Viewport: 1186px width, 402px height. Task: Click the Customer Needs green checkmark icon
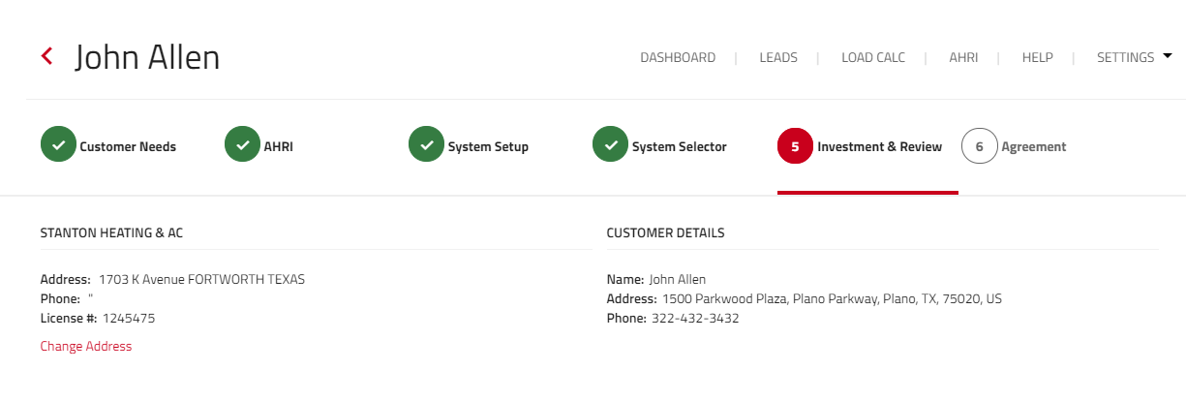click(58, 144)
